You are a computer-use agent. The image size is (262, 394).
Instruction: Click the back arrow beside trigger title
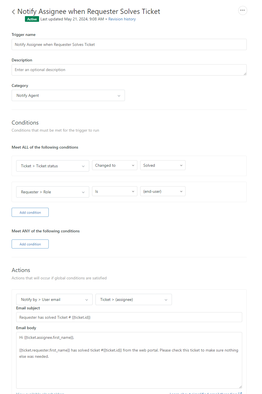pyautogui.click(x=13, y=12)
